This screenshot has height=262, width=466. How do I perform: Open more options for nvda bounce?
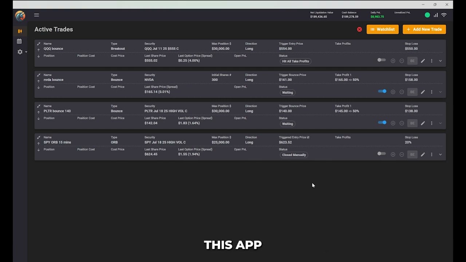click(x=431, y=92)
